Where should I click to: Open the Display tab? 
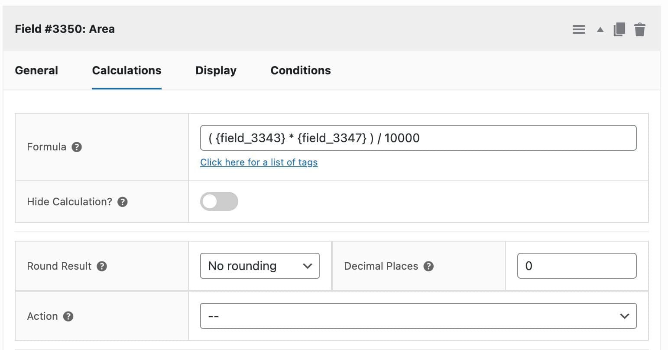coord(216,70)
